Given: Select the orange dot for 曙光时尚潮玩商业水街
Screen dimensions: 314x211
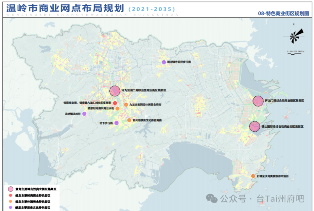Looking at the screenshot, I should 117,108.
